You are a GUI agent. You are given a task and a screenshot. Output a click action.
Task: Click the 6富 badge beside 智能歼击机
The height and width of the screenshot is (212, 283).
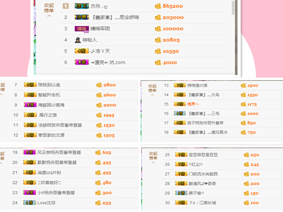(30, 95)
